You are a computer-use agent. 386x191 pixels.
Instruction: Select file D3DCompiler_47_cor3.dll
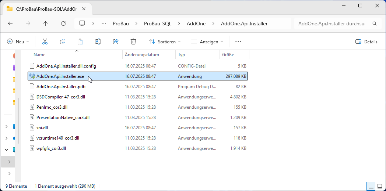138,97
